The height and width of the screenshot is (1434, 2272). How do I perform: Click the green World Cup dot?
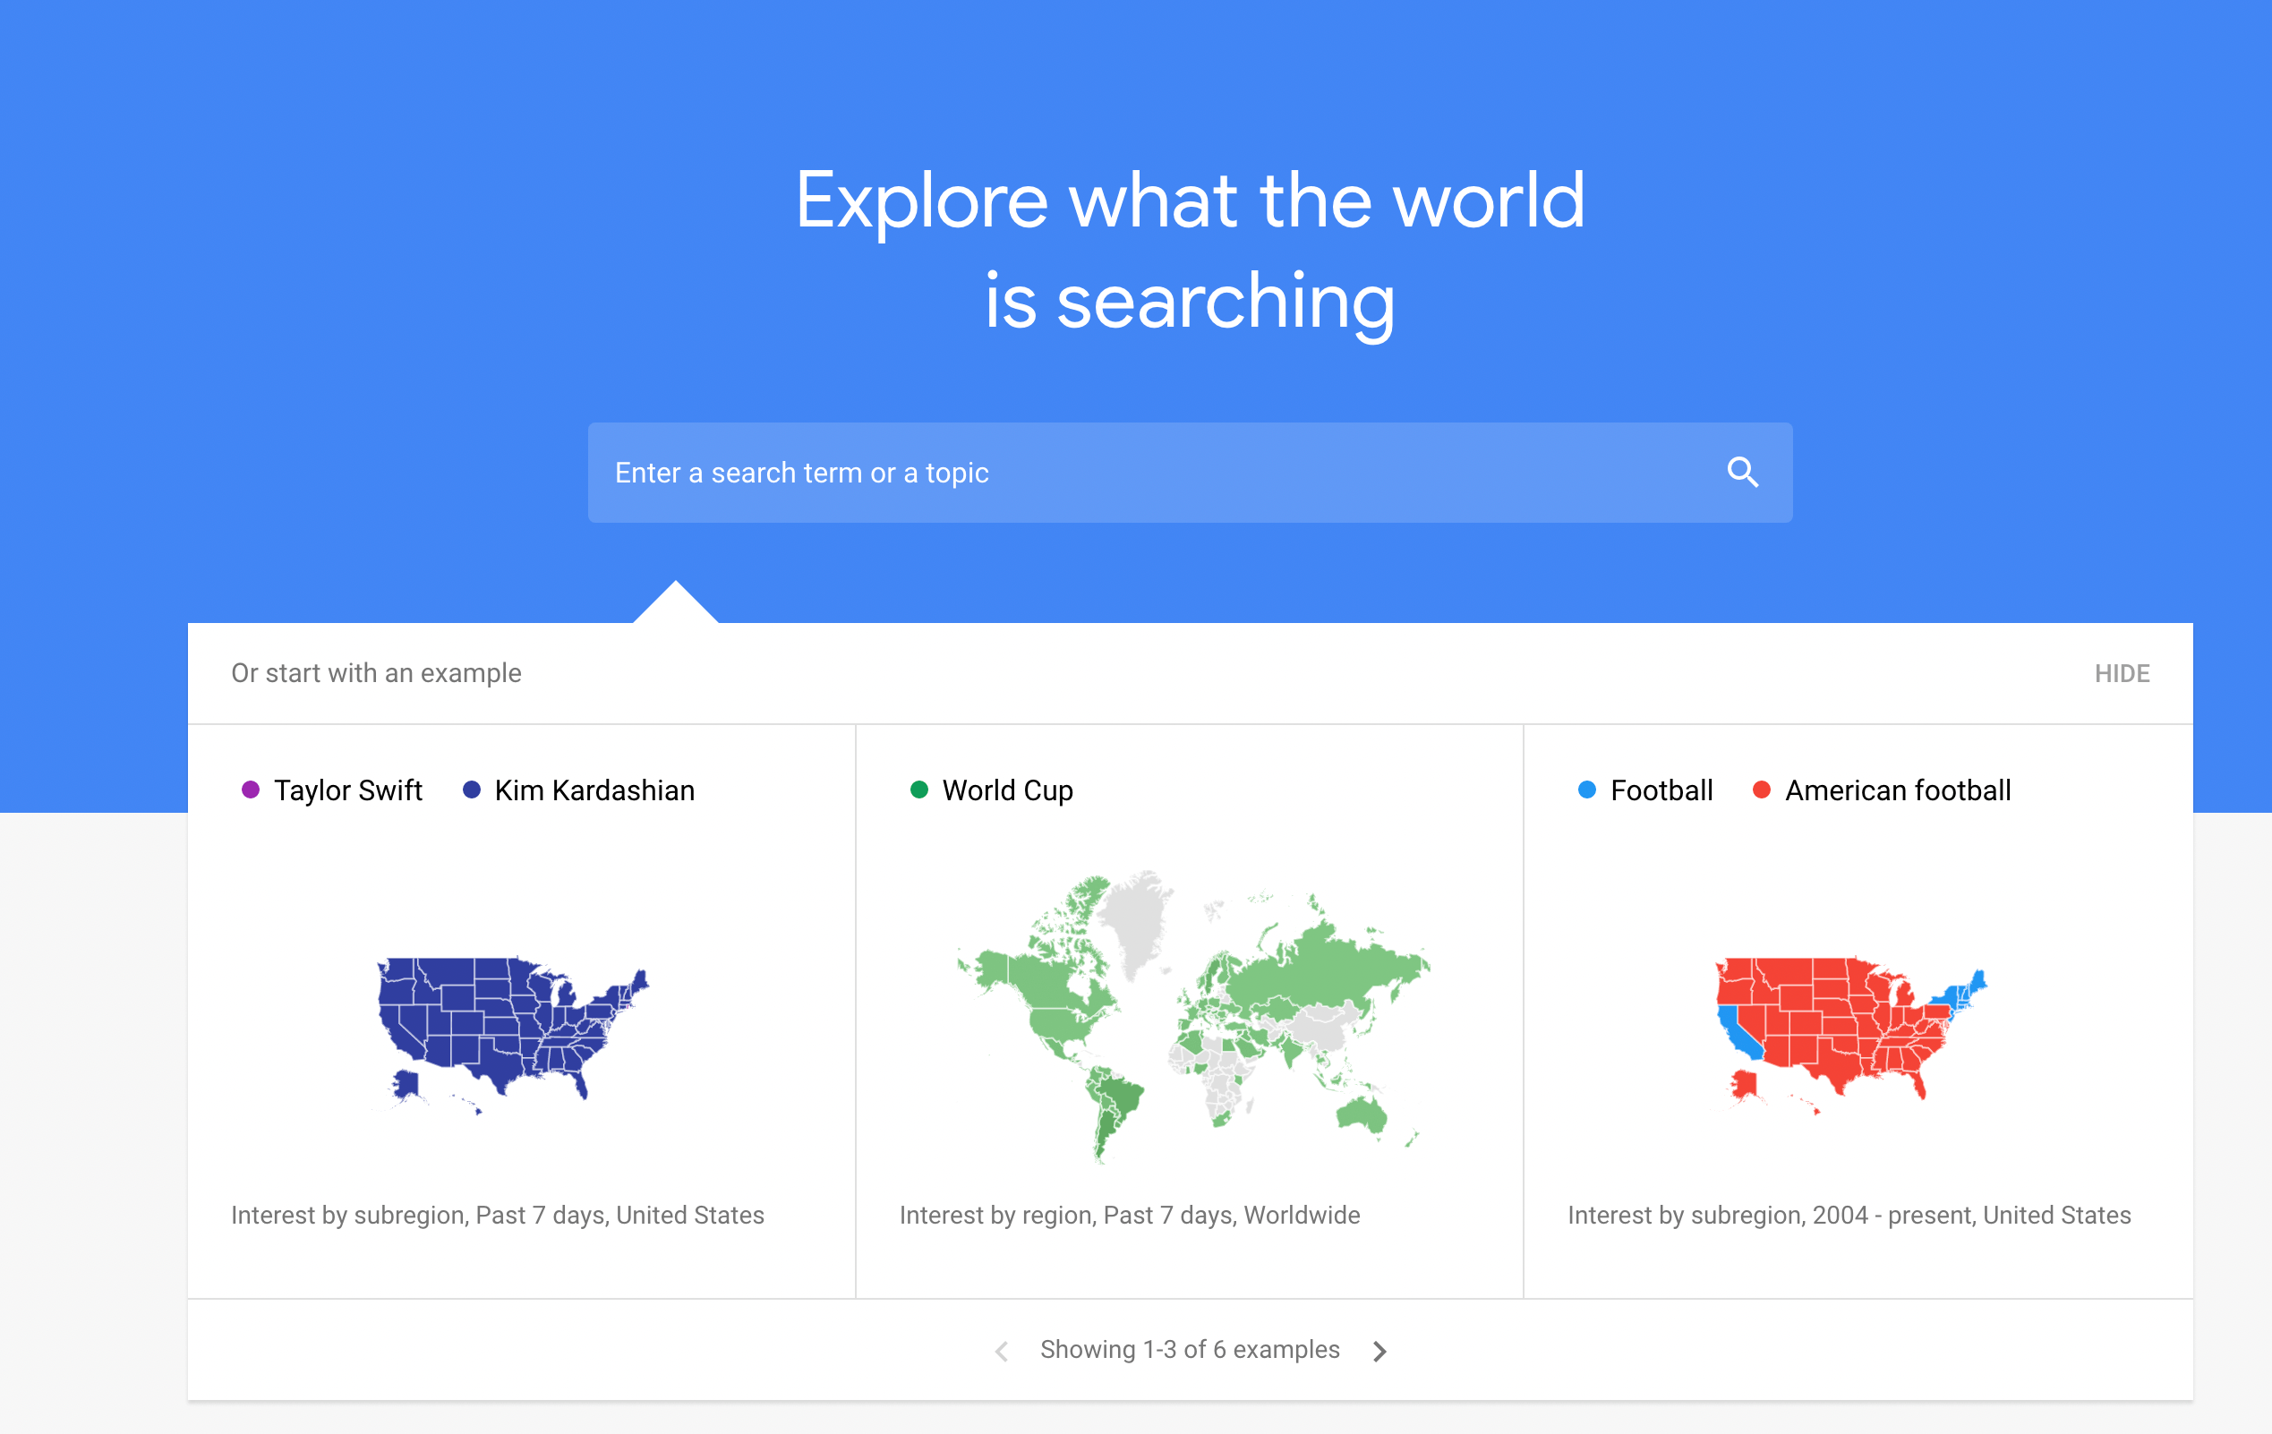pos(919,790)
